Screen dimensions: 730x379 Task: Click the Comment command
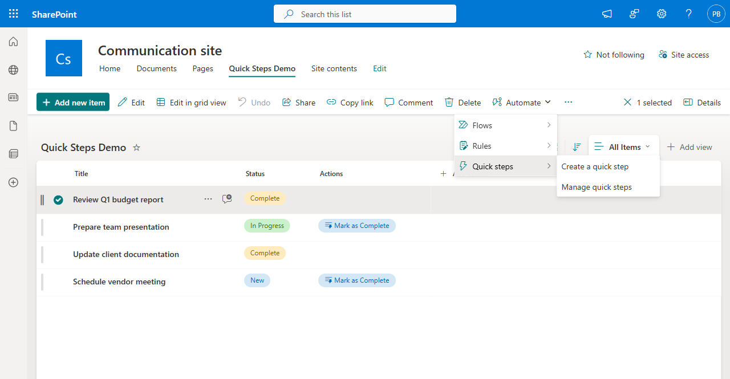(x=409, y=103)
